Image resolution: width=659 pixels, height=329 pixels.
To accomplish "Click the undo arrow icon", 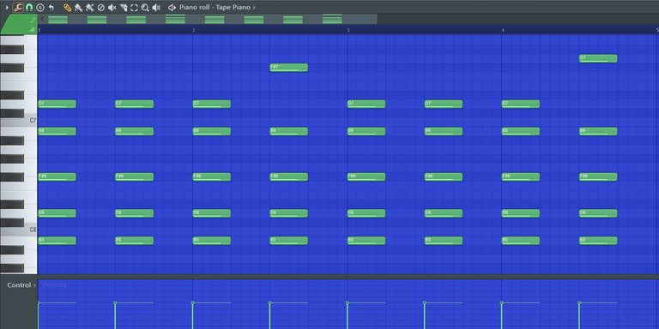I will (51, 7).
